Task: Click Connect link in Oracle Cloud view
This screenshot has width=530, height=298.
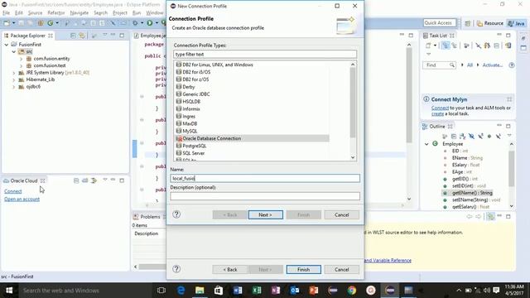Action: coord(13,191)
